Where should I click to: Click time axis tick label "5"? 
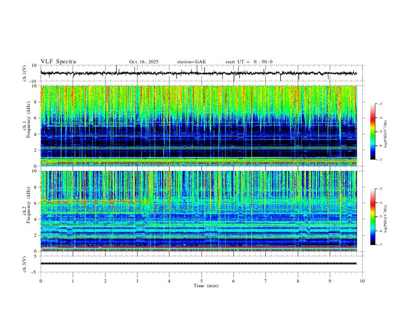click(201, 281)
